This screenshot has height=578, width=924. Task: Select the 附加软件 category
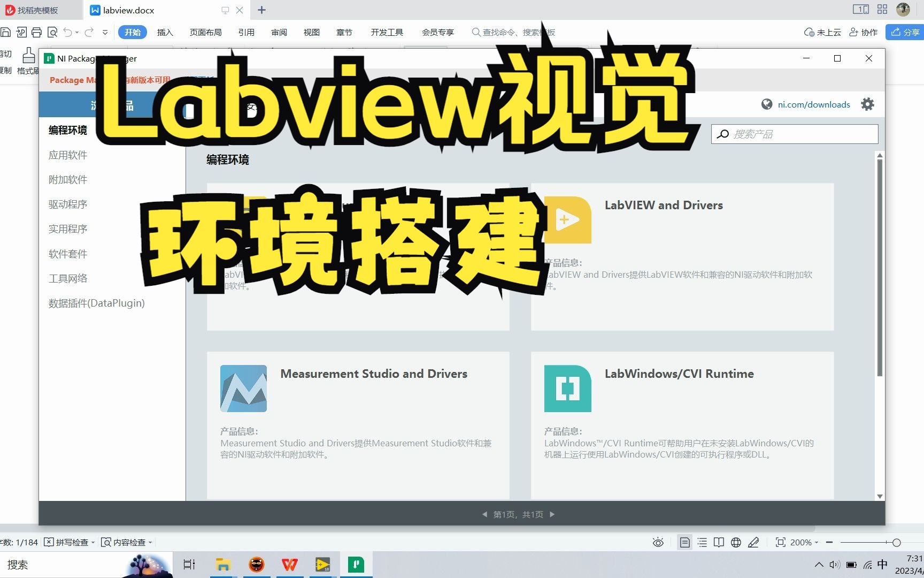[68, 180]
